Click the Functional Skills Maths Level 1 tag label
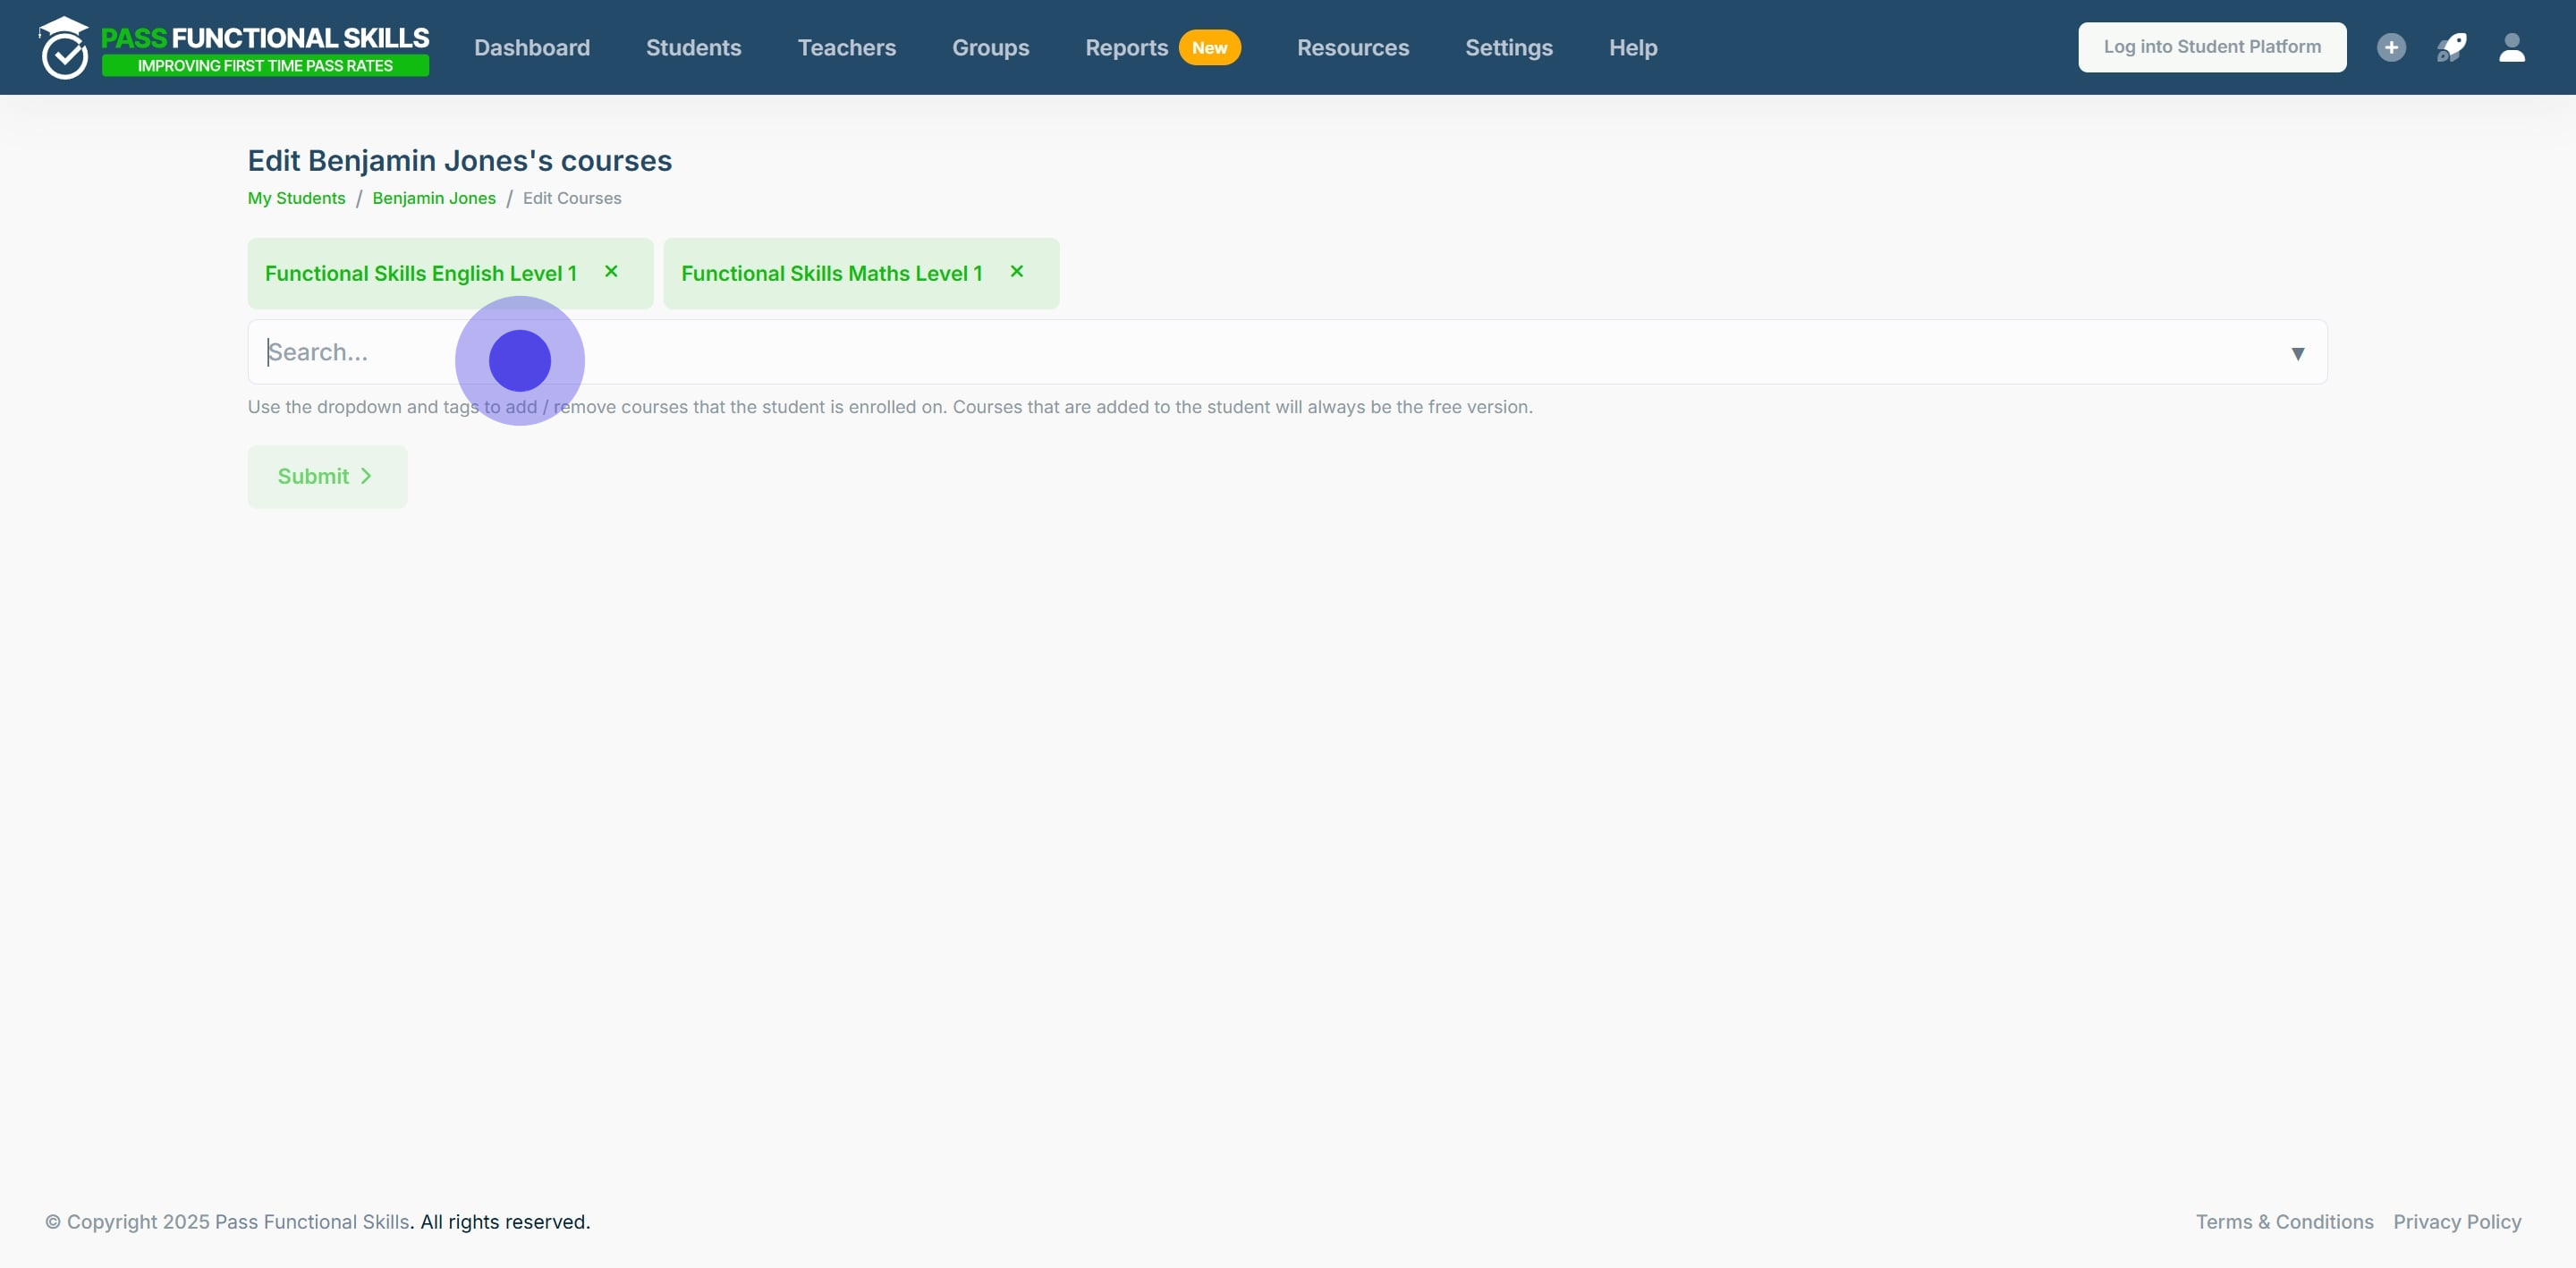 pyautogui.click(x=832, y=273)
